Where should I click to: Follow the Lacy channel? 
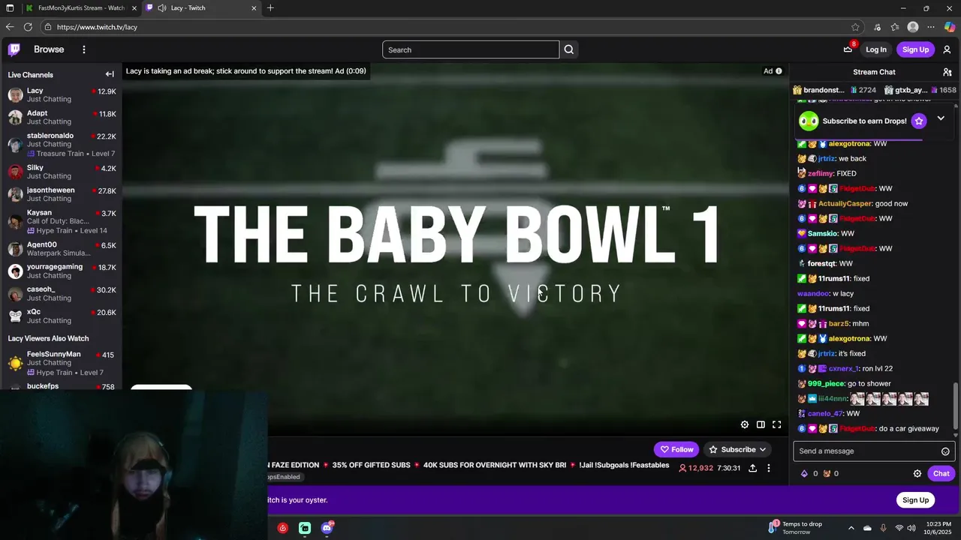(676, 449)
